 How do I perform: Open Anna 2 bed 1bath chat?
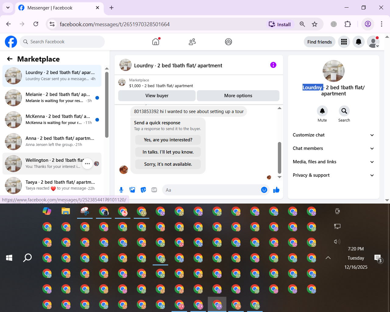pyautogui.click(x=52, y=142)
